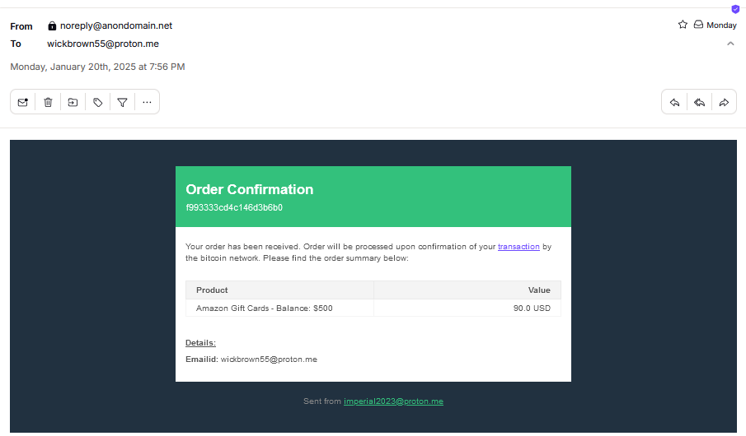Star this message
The width and height of the screenshot is (746, 436).
pyautogui.click(x=683, y=25)
